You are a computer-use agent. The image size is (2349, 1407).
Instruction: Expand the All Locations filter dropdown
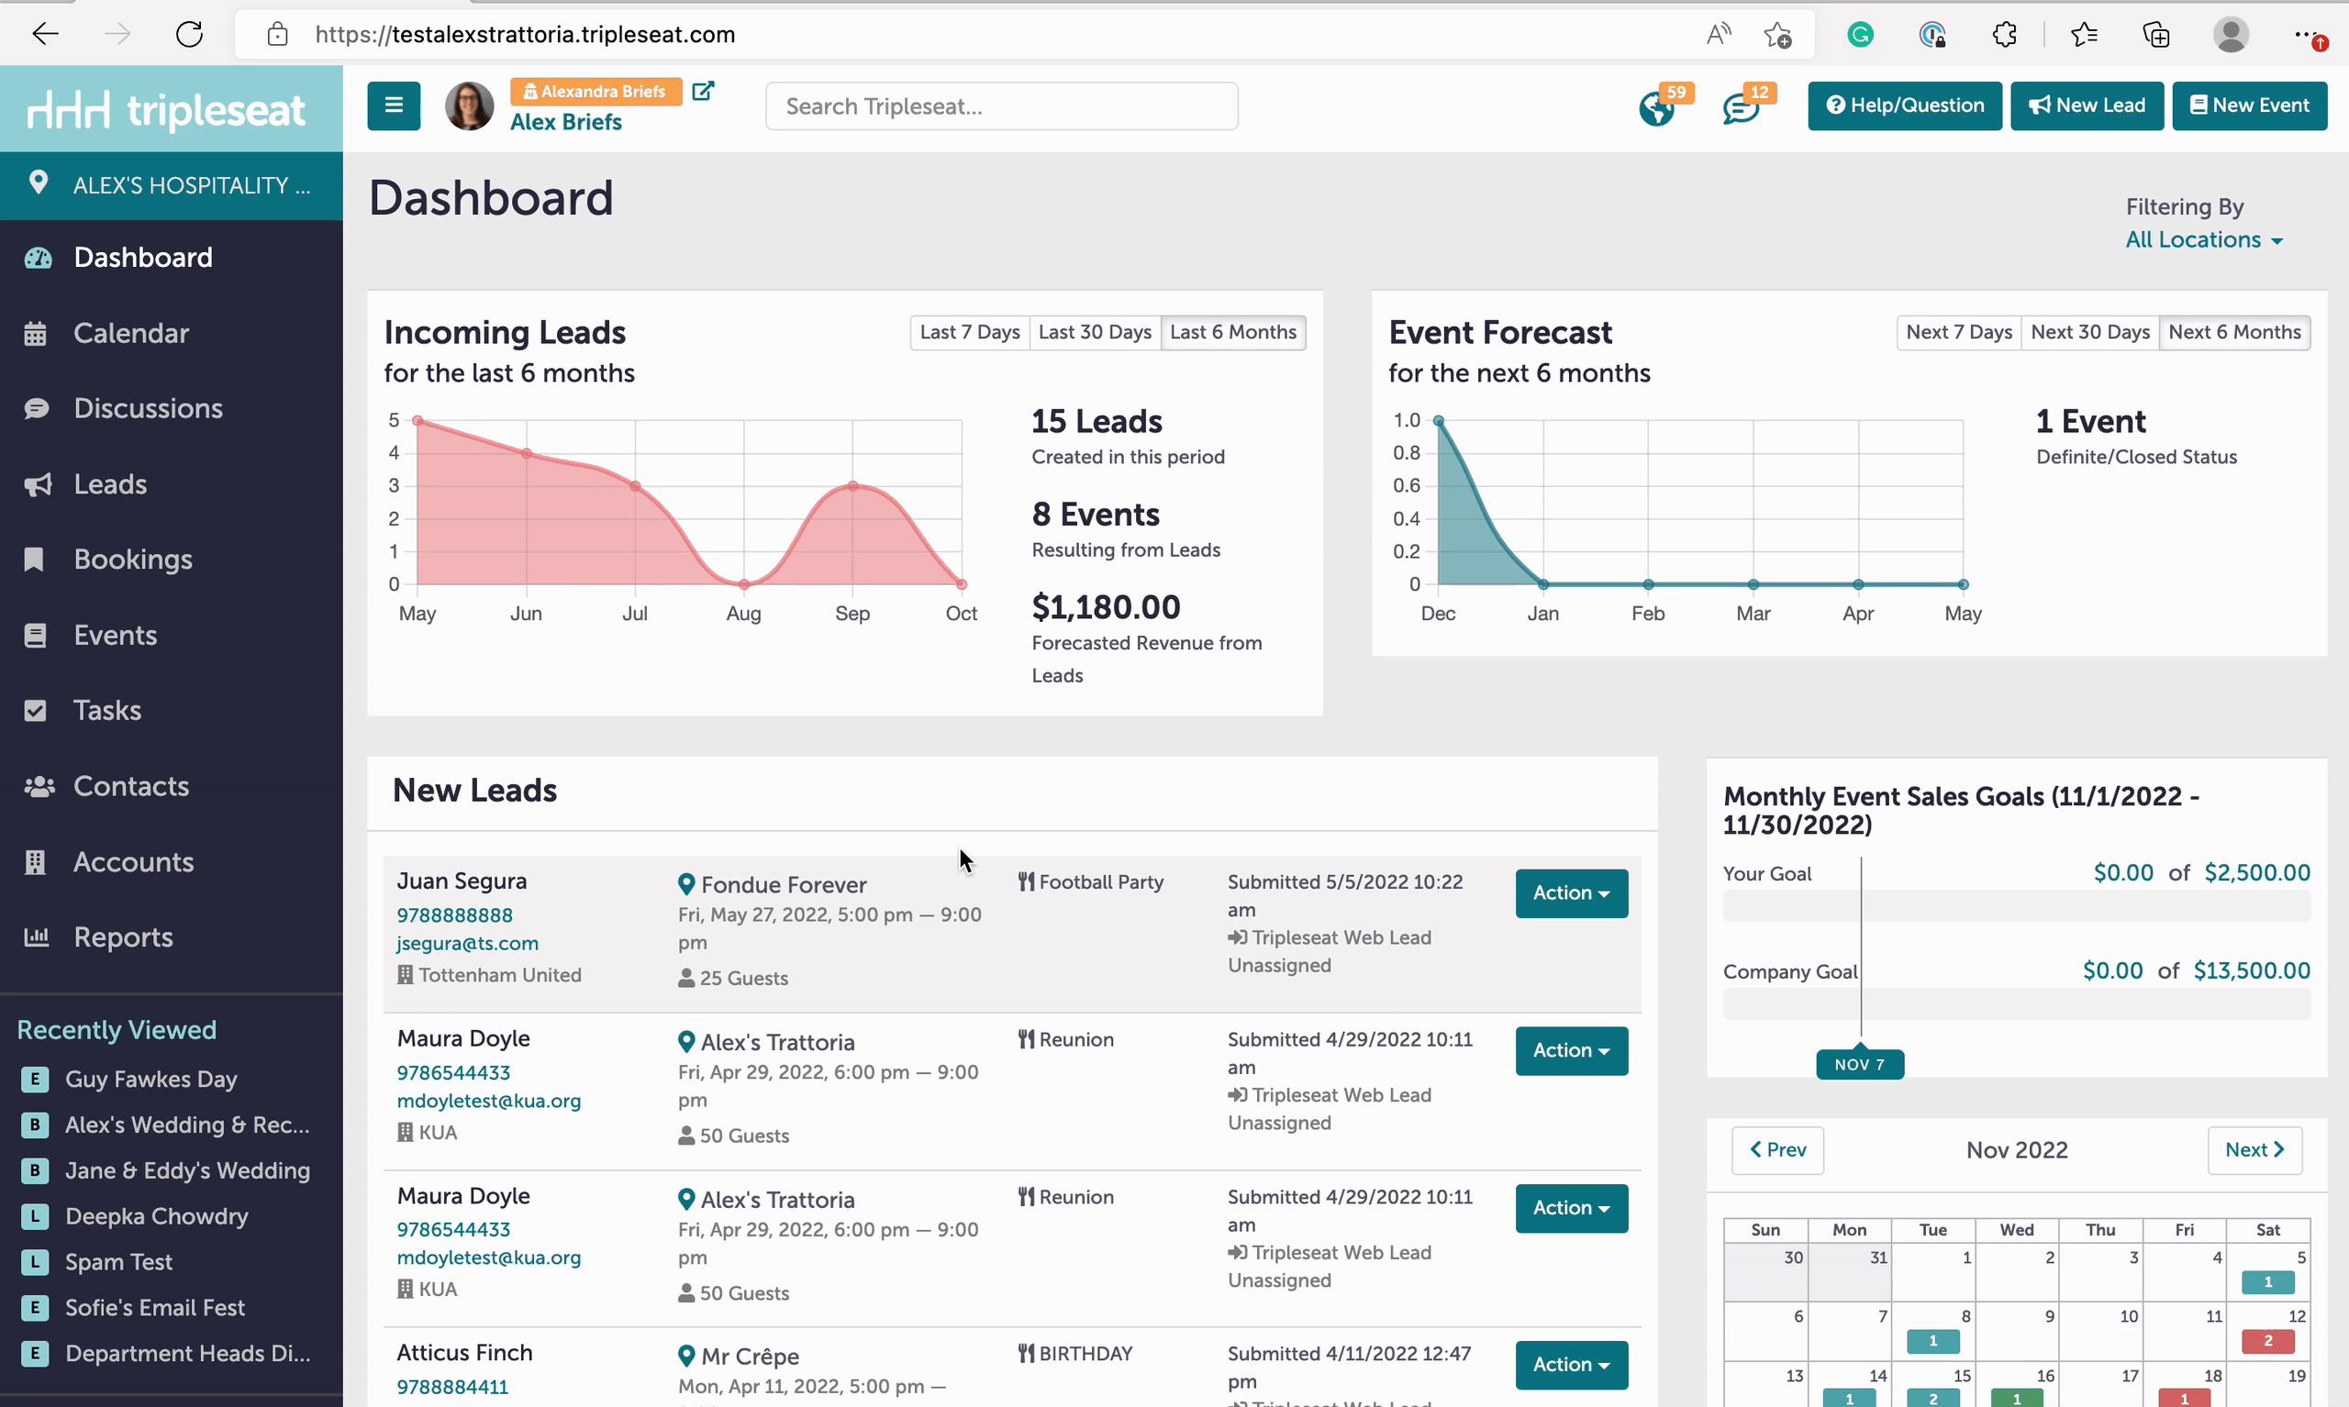[2204, 240]
